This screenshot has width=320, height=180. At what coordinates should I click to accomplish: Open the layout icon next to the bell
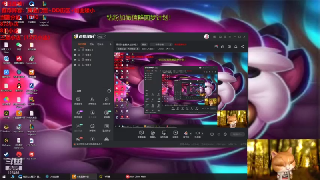pyautogui.click(x=229, y=46)
